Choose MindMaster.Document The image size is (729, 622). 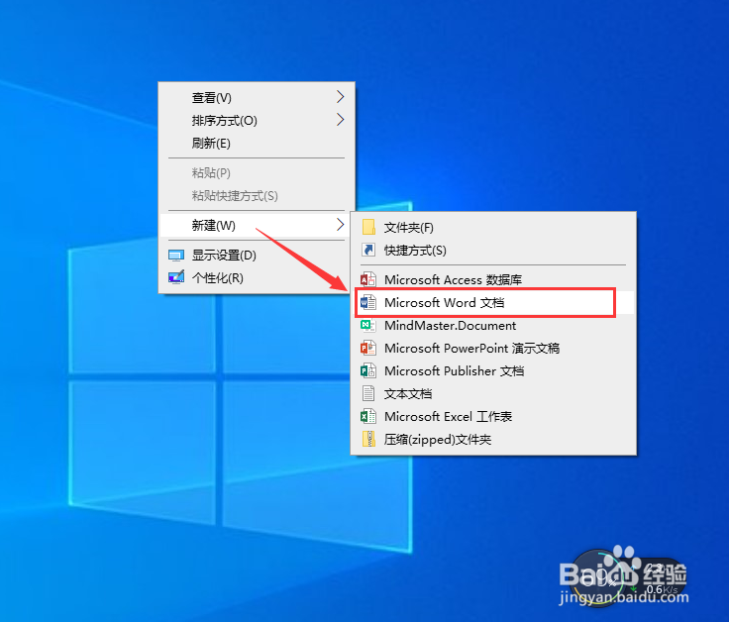(x=493, y=326)
